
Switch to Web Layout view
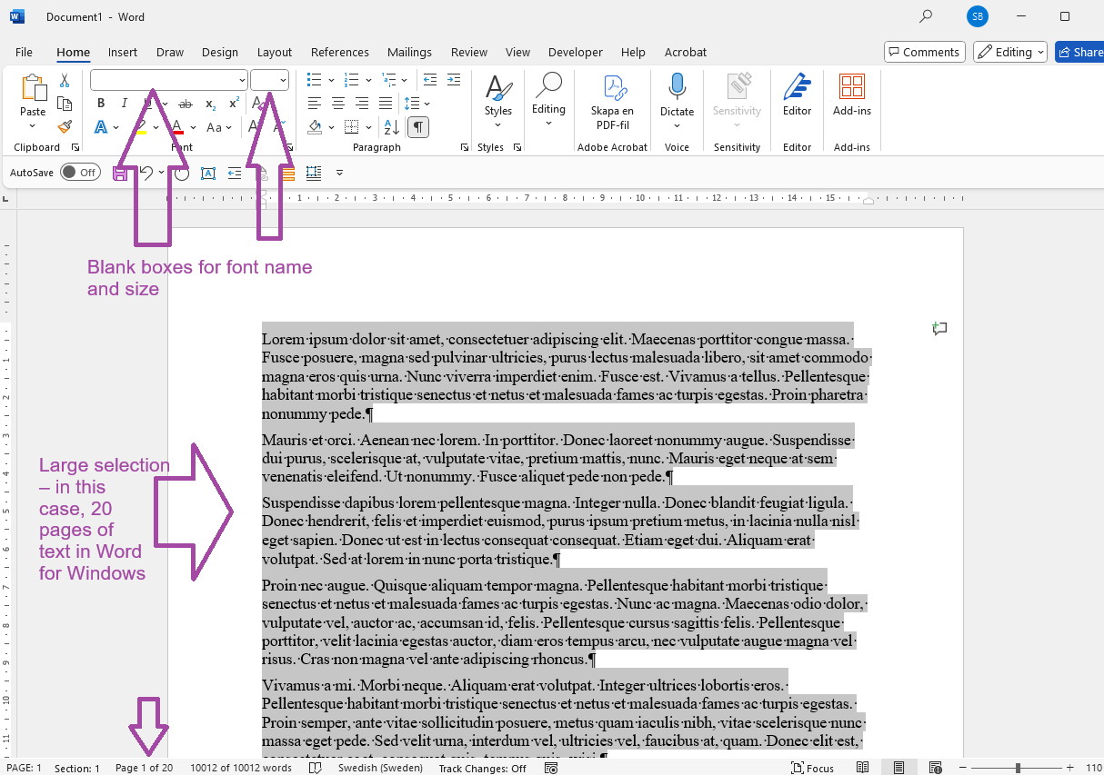(936, 768)
